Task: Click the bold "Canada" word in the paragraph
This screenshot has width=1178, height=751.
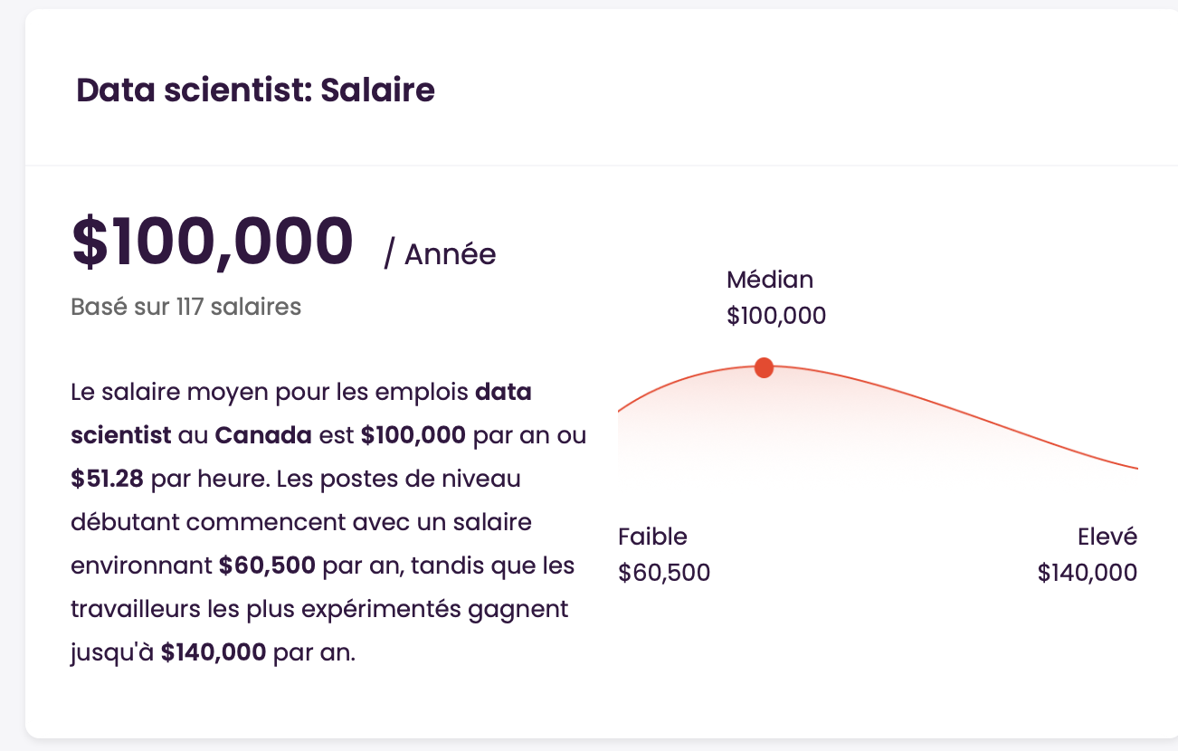Action: (x=262, y=435)
